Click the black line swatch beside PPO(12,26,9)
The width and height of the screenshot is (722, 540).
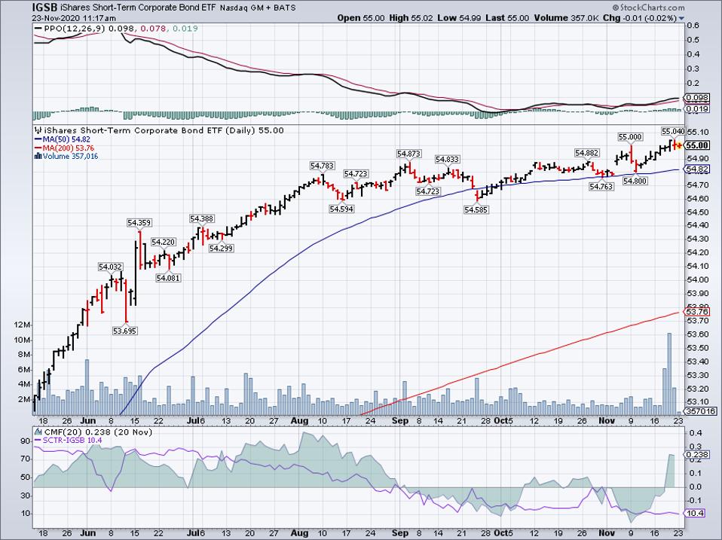tap(38, 29)
